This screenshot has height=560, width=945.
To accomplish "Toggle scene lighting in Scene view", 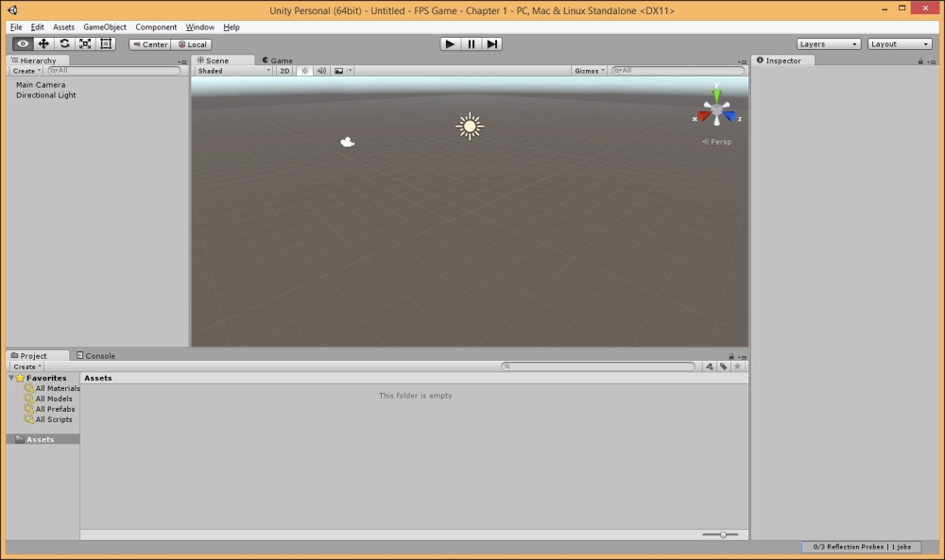I will 305,70.
